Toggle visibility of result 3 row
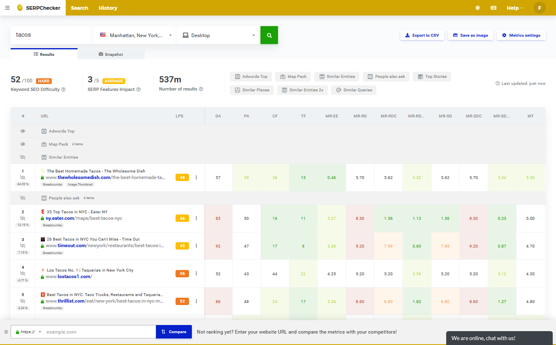 [x=23, y=246]
